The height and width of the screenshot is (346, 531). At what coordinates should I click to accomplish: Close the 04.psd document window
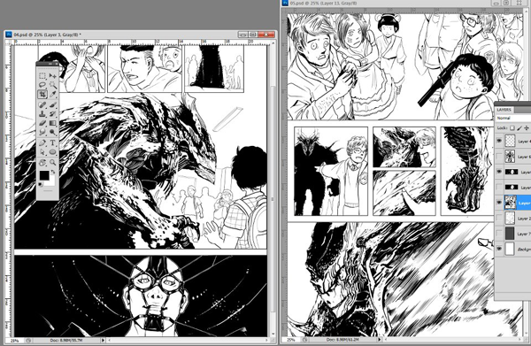(x=265, y=35)
